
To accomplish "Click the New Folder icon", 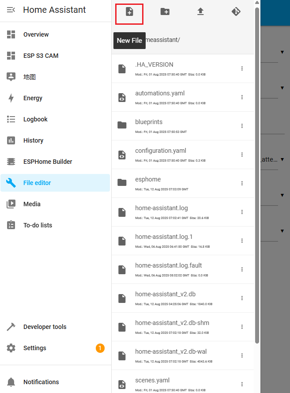I will pos(165,11).
